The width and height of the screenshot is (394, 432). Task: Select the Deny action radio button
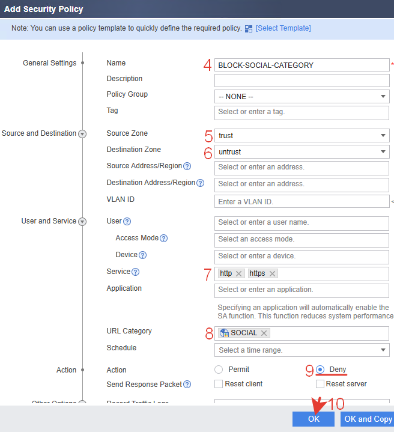pos(320,369)
